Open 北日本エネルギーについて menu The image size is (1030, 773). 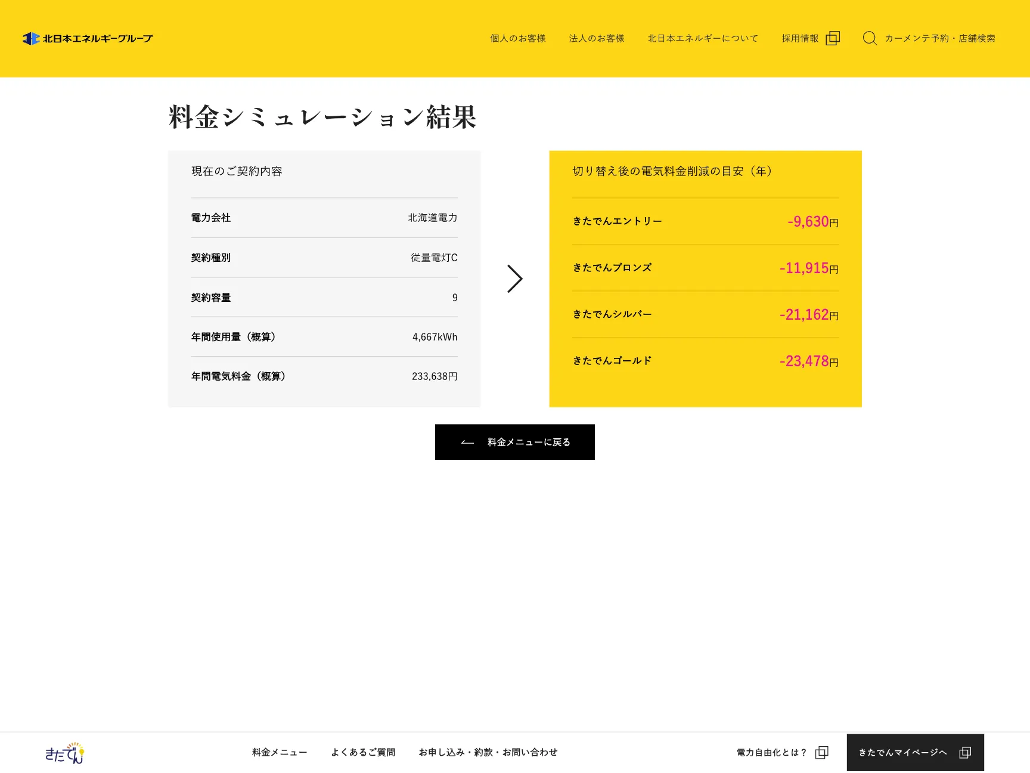702,39
